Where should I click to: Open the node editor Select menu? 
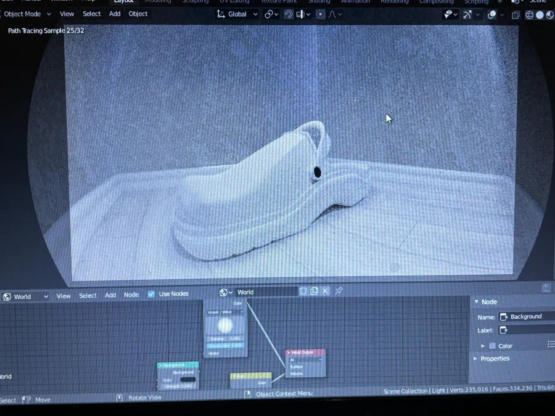coord(88,295)
